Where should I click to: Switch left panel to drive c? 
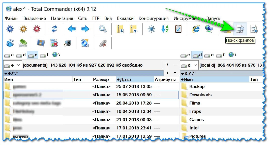coord(9,55)
